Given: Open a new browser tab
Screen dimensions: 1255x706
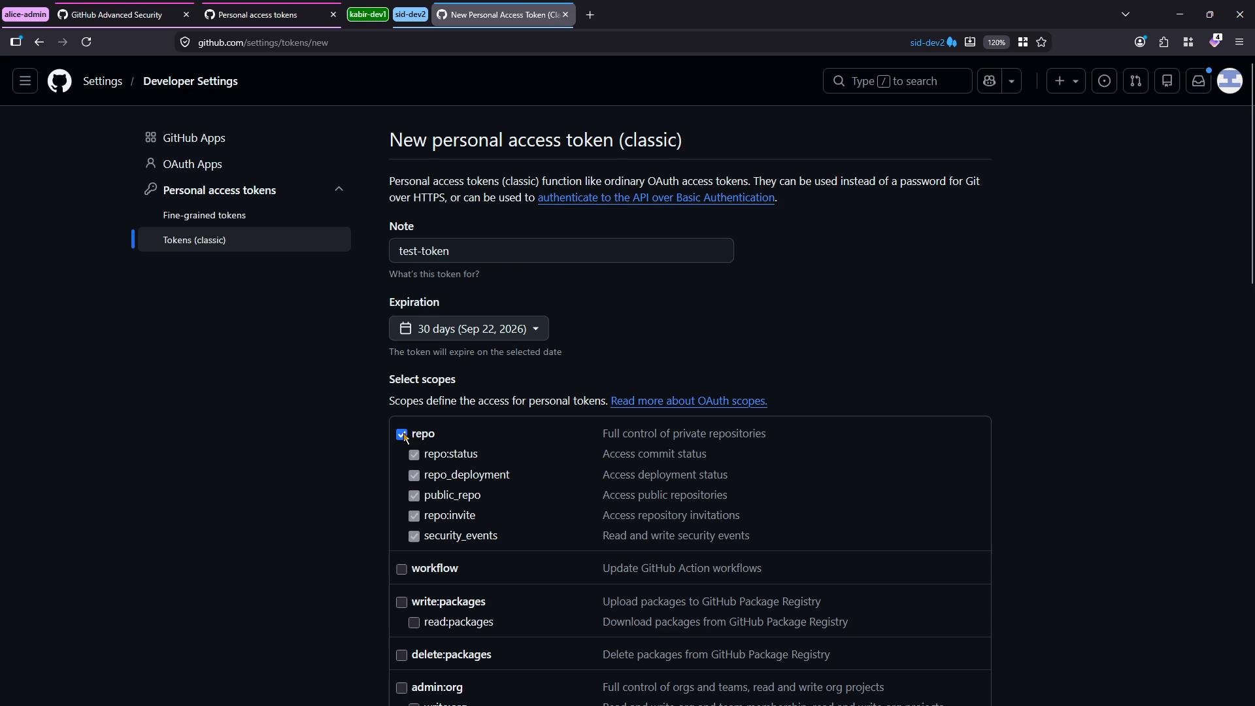Looking at the screenshot, I should pyautogui.click(x=590, y=15).
